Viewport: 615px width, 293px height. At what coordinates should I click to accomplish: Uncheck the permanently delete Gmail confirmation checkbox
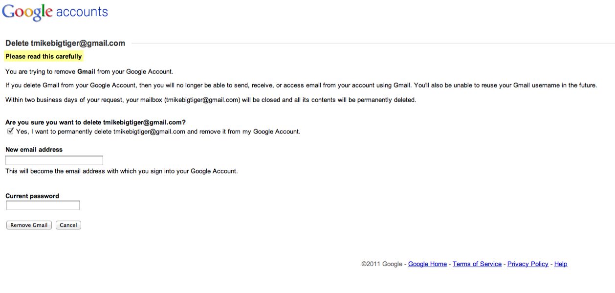tap(10, 131)
